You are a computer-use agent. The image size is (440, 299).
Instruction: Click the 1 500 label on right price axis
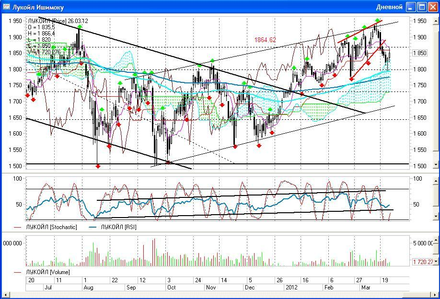pyautogui.click(x=419, y=166)
